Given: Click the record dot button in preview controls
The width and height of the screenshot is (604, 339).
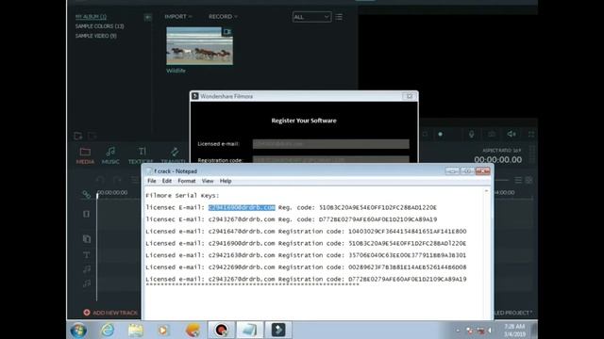Looking at the screenshot, I should pyautogui.click(x=441, y=134).
